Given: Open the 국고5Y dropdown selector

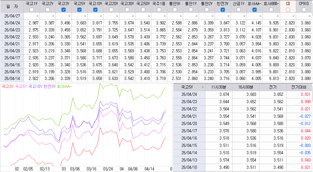Looking at the screenshot, I should (203, 87).
